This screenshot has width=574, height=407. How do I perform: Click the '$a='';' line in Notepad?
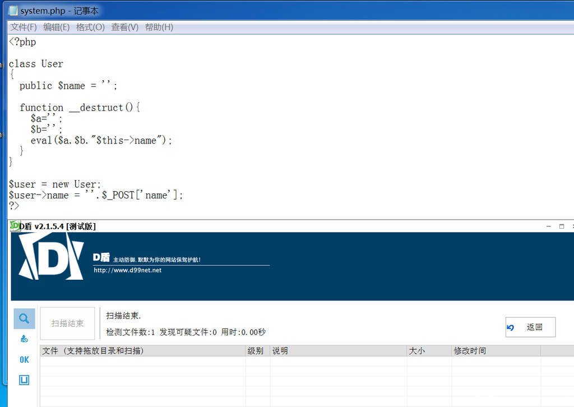click(x=47, y=119)
